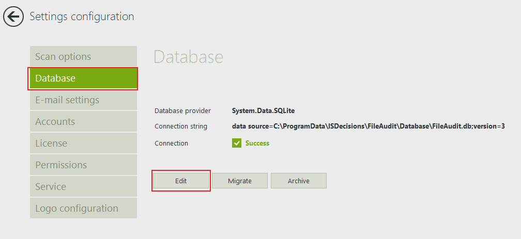Select the Database sidebar item
The image size is (521, 239).
[x=83, y=78]
